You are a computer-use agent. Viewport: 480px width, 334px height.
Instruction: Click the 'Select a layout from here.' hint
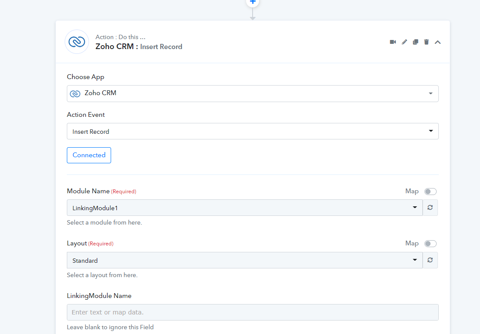click(102, 275)
